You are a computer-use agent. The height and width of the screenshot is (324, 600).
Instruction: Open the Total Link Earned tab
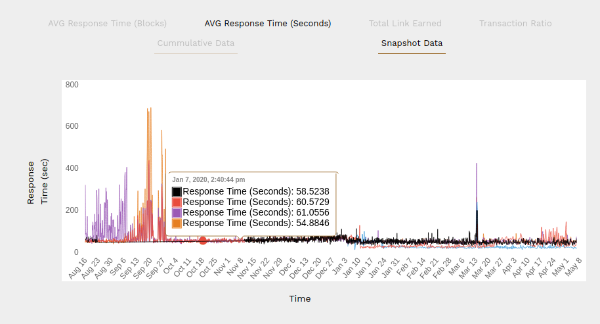(404, 24)
